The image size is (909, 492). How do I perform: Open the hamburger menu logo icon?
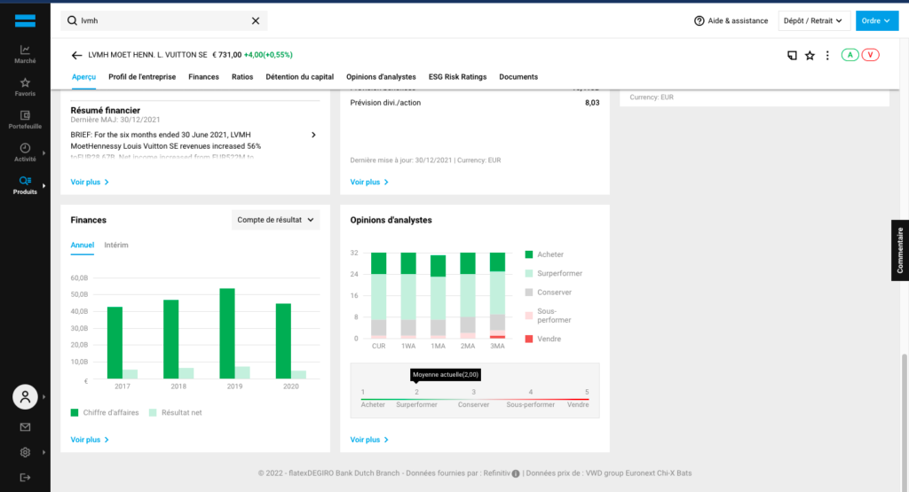(x=25, y=21)
